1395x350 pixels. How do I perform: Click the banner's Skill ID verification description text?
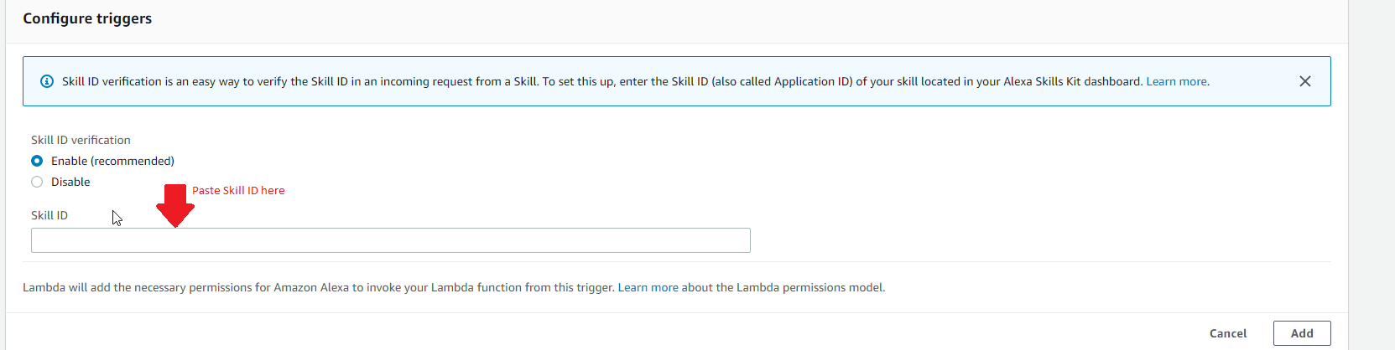tap(336, 81)
